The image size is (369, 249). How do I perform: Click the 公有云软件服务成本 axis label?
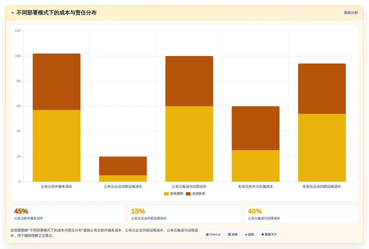[x=56, y=187]
